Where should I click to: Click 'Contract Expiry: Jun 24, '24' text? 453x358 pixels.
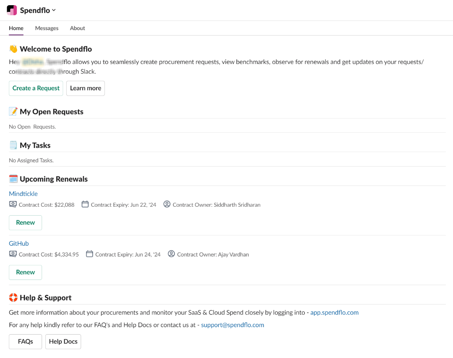(128, 254)
